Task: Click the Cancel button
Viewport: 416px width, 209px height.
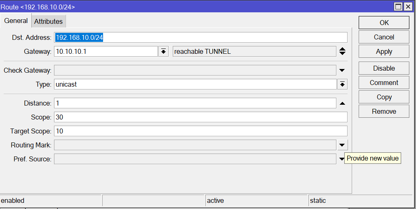Action: (384, 37)
